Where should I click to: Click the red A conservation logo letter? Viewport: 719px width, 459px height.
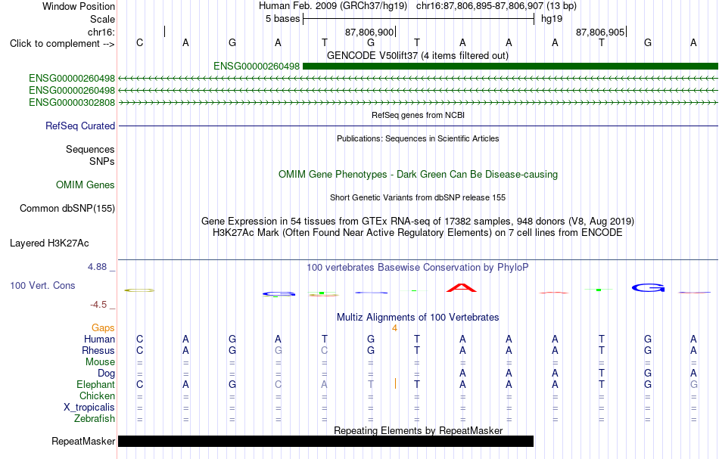coord(462,287)
